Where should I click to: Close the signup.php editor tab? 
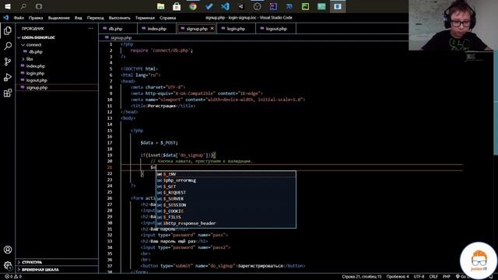tap(212, 29)
